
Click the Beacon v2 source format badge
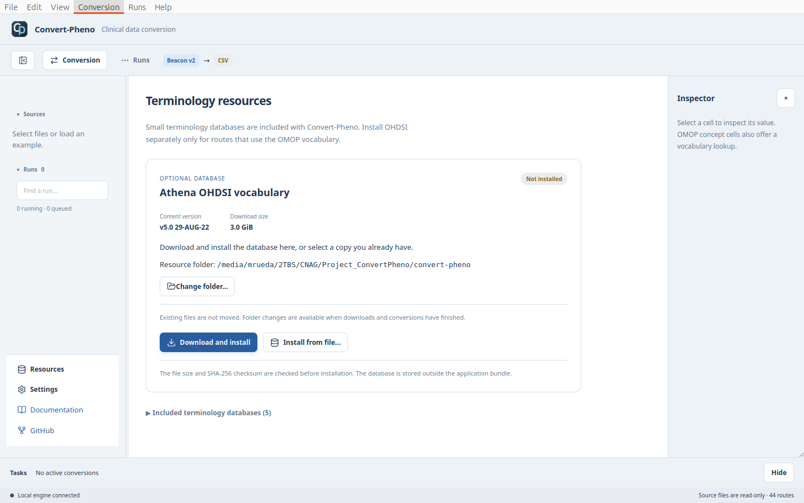(x=181, y=60)
